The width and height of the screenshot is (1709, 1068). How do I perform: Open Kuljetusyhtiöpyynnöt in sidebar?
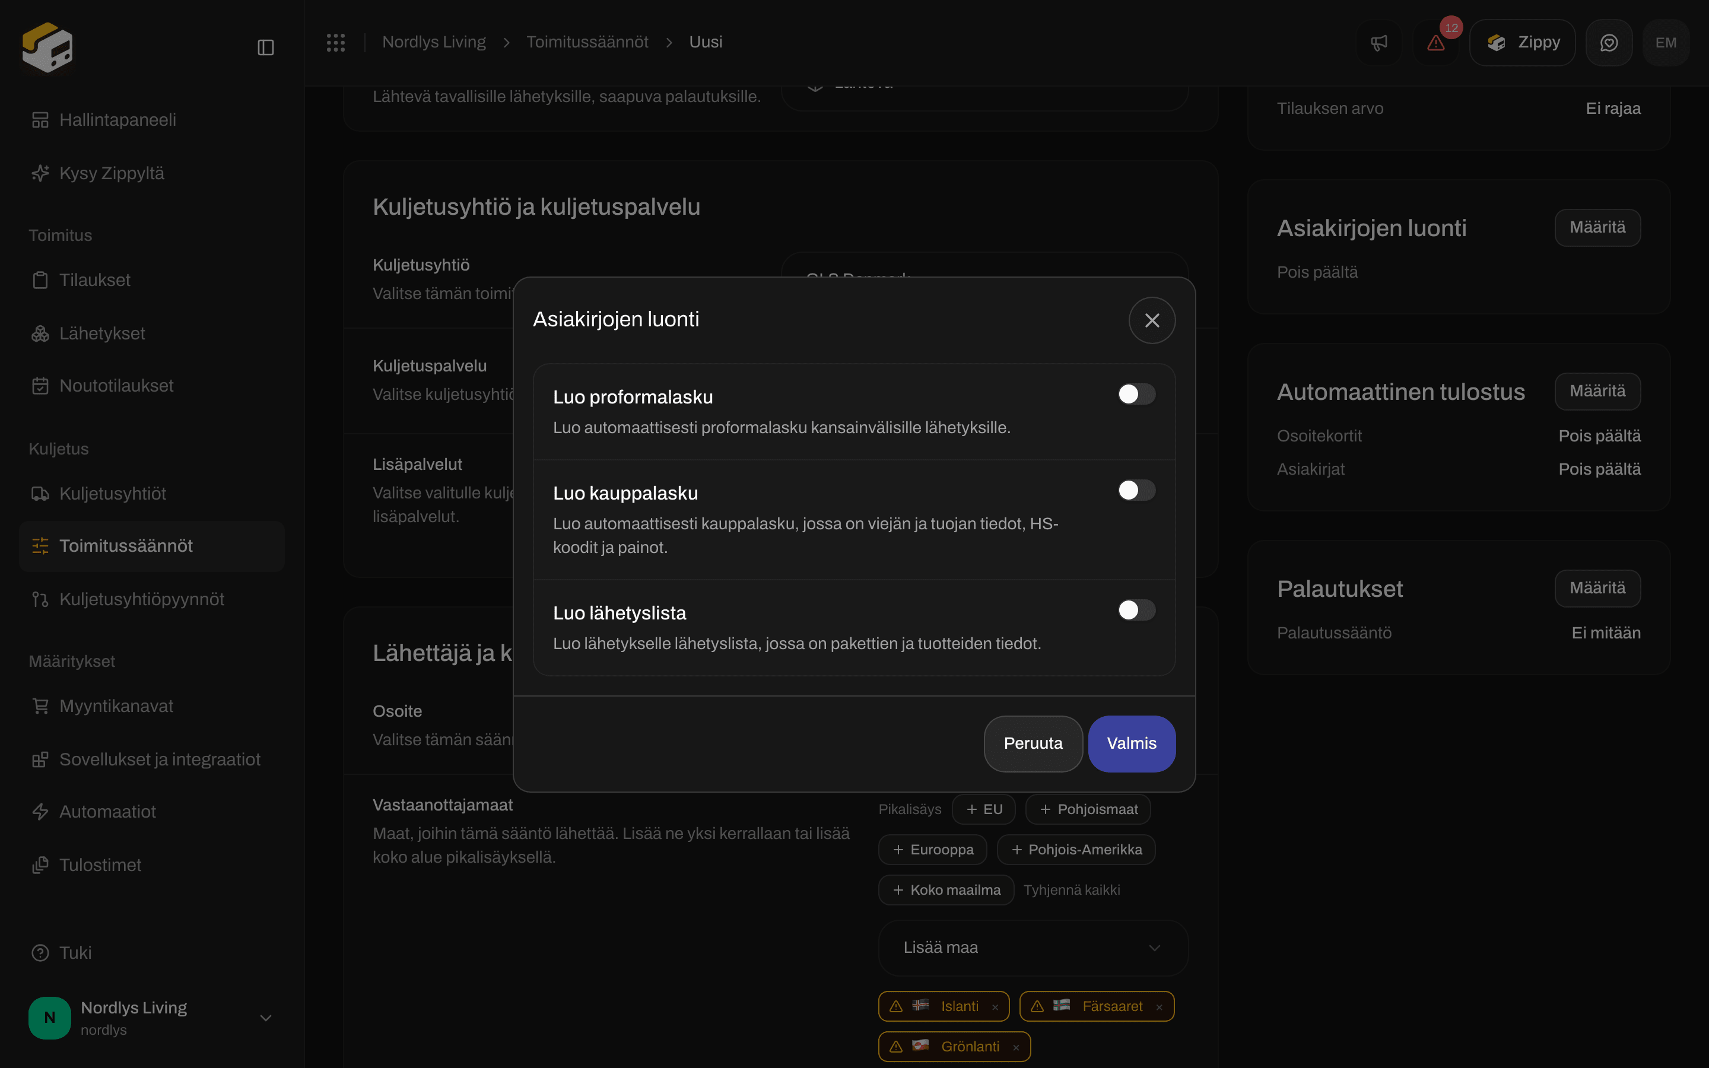point(152,600)
